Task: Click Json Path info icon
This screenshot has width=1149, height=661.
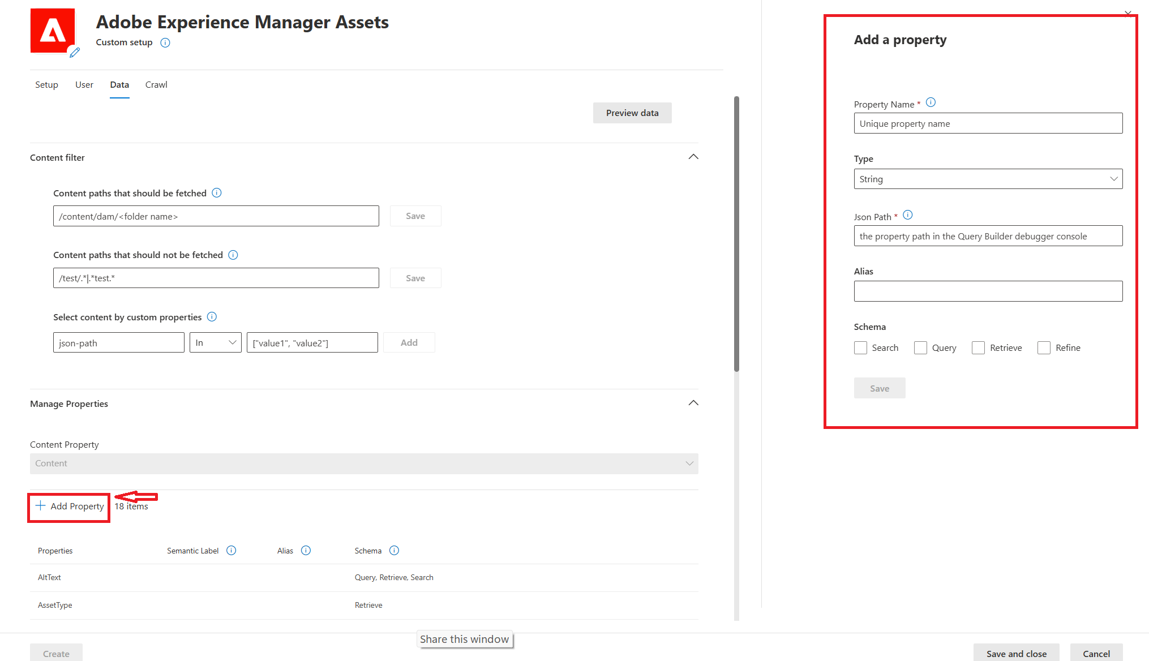Action: click(908, 215)
